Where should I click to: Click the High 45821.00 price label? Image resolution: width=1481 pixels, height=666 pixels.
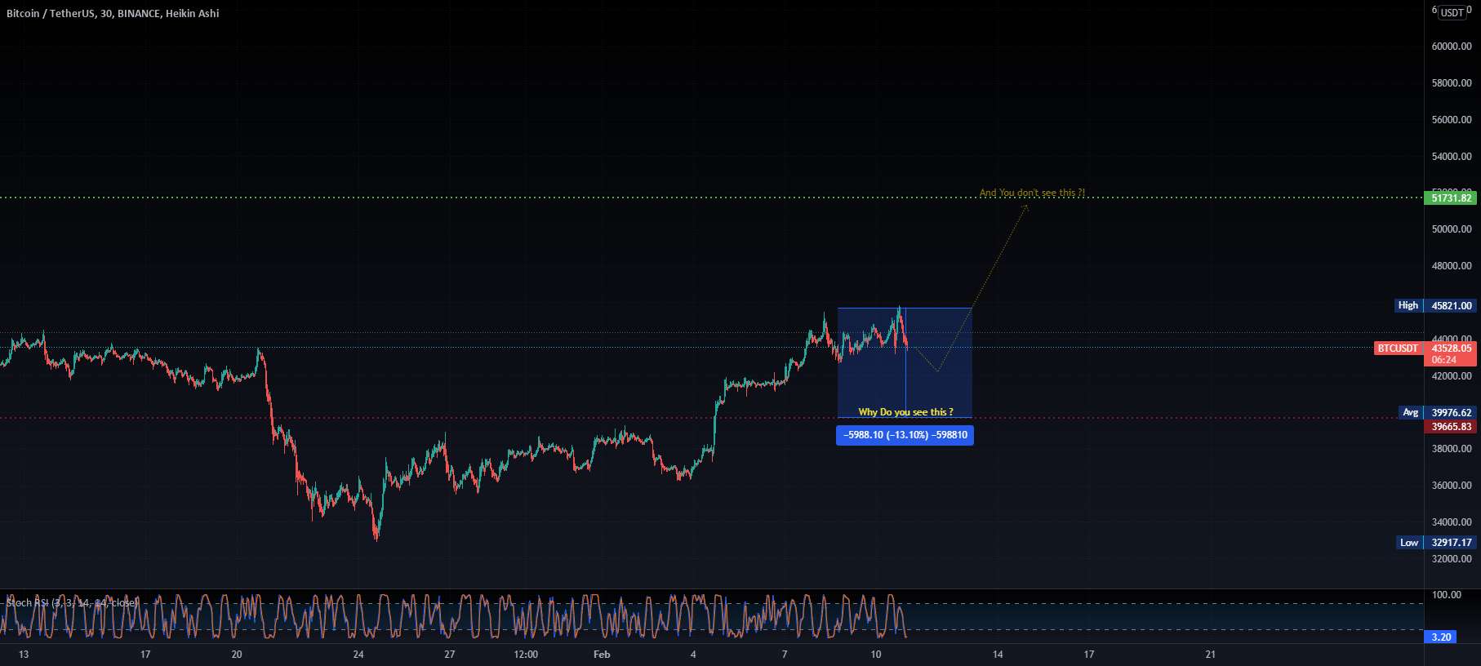point(1434,305)
